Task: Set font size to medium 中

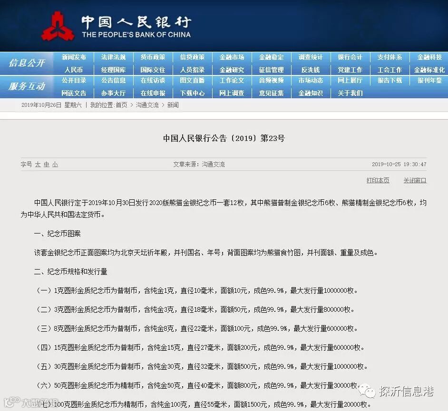Action: (46, 164)
